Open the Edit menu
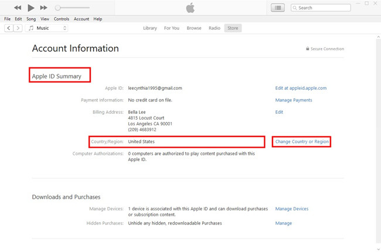The width and height of the screenshot is (381, 252). pyautogui.click(x=18, y=19)
